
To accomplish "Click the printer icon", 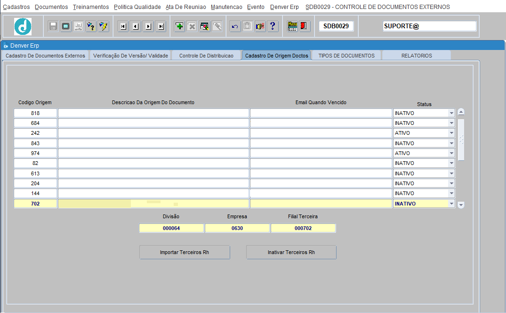I will point(78,26).
